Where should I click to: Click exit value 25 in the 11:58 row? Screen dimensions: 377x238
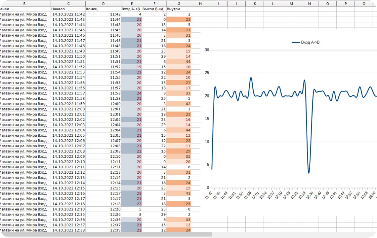coord(154,99)
